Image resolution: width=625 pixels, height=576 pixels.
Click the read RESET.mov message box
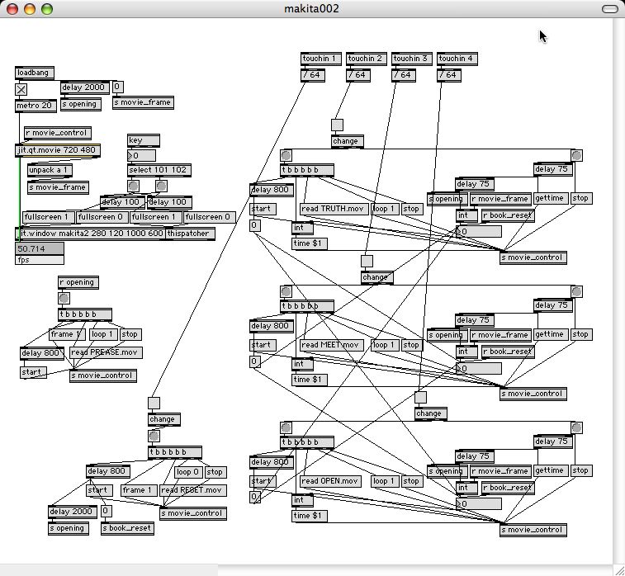tap(193, 490)
